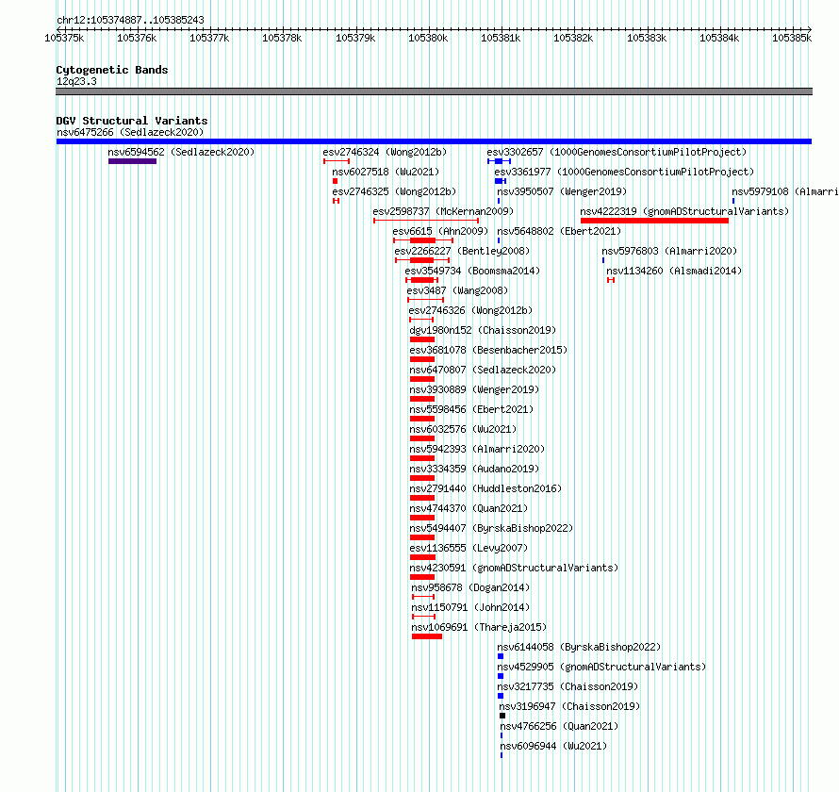Open nsv4744370 (Quan2021) variant

pos(469,508)
